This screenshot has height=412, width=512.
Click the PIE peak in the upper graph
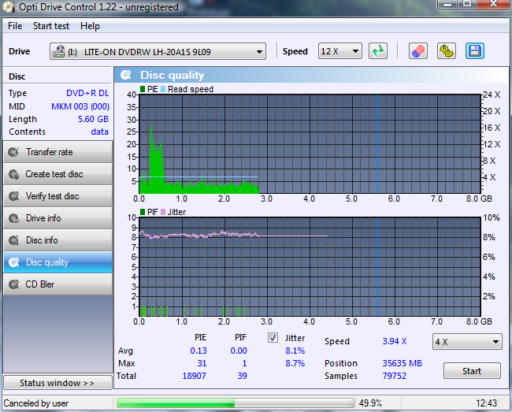pyautogui.click(x=151, y=127)
